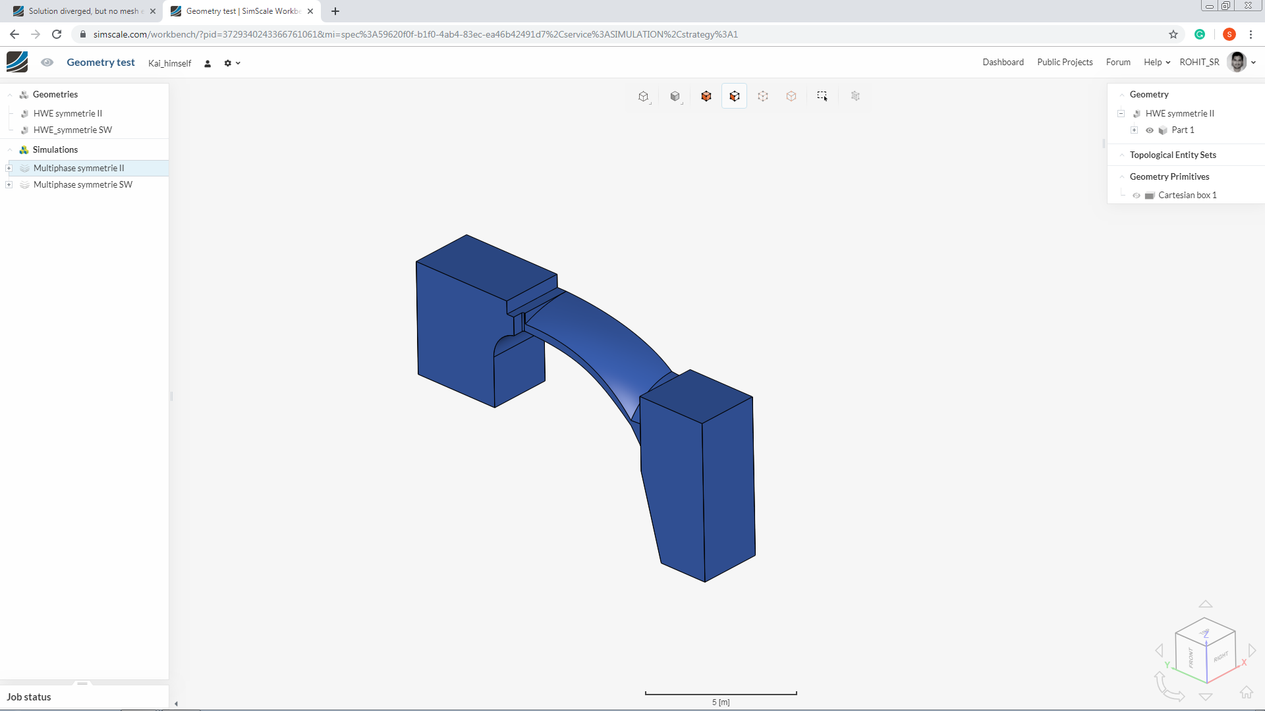Activate the box selection tool
This screenshot has width=1265, height=711.
coord(822,96)
